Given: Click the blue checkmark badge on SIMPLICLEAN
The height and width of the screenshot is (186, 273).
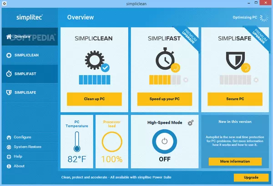Looking at the screenshot, I should pyautogui.click(x=105, y=68).
